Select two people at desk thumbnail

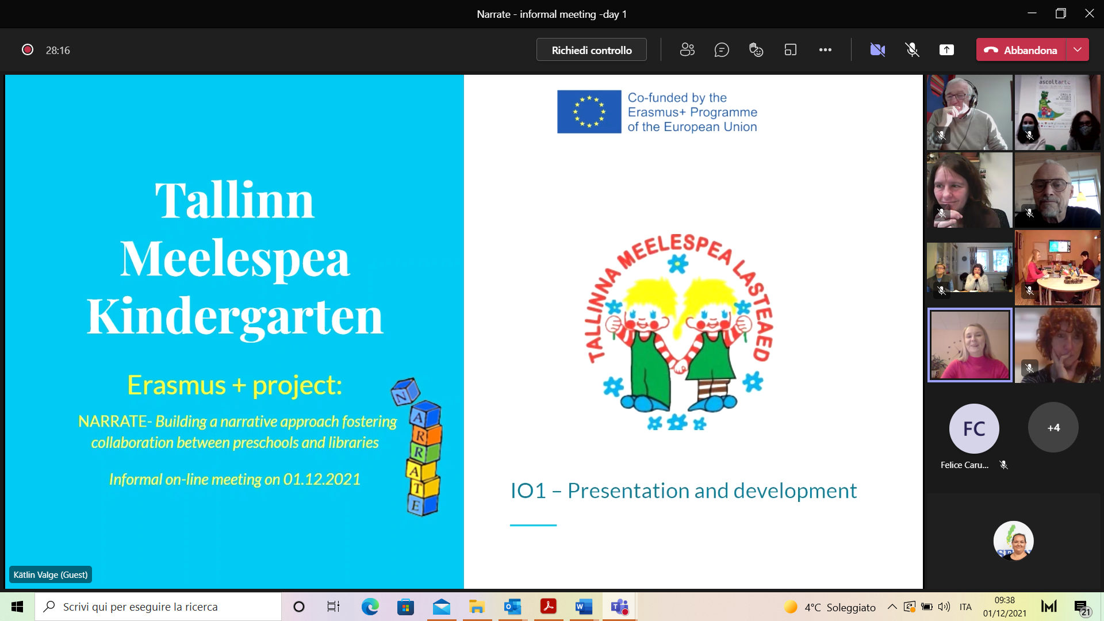(x=969, y=267)
